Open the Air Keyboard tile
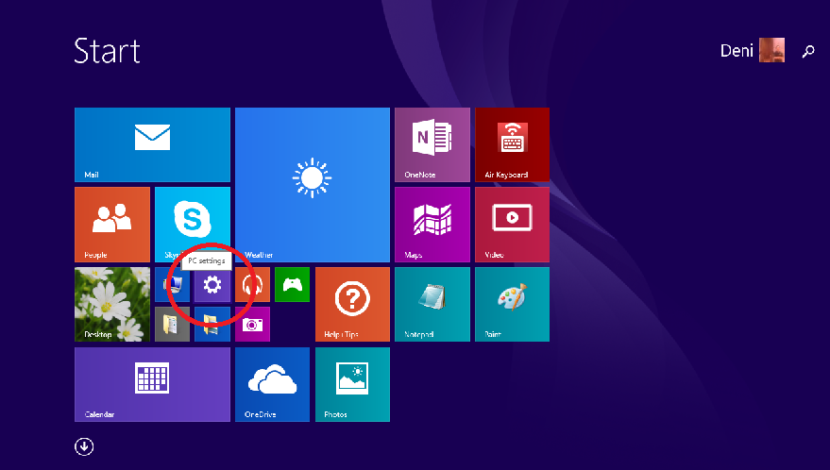Viewport: 830px width, 470px height. (513, 144)
